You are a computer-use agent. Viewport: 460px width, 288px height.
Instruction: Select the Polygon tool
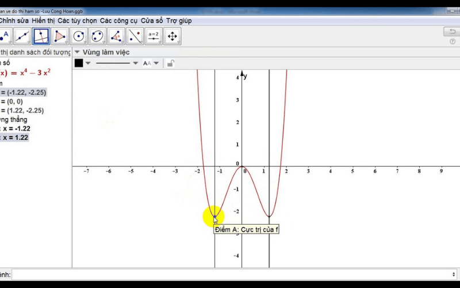tap(60, 37)
